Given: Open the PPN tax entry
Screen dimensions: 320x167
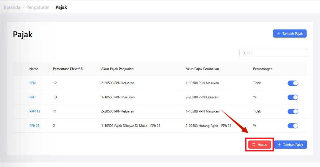Looking at the screenshot, I should (32, 83).
